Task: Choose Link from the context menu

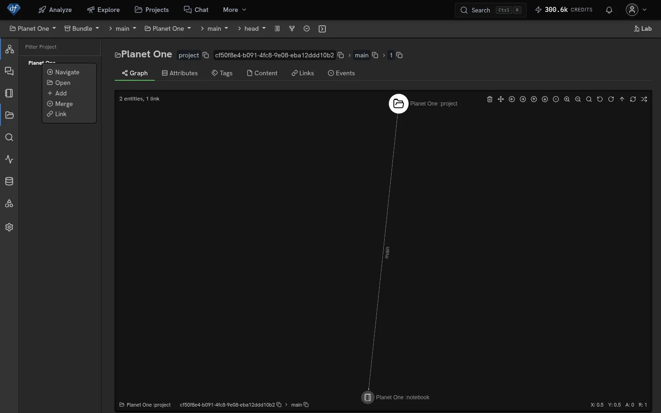Action: pyautogui.click(x=57, y=114)
